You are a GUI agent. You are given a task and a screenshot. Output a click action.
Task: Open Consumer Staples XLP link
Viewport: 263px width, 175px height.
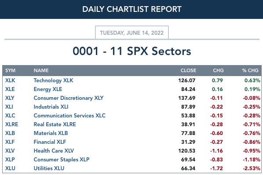[x=62, y=160]
